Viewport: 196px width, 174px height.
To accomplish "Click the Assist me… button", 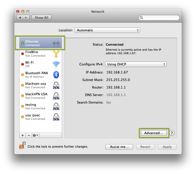I will click(119, 147).
